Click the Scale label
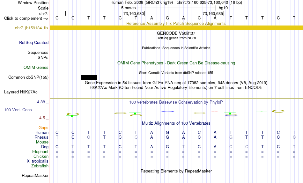Image resolution: width=303 pixels, height=183 pixels. coord(43,8)
